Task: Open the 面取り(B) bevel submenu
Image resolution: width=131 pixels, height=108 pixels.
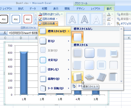Action: [x=55, y=79]
